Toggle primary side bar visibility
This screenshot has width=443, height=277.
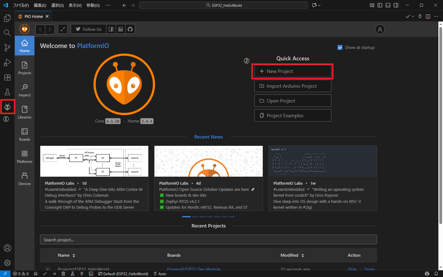[380, 5]
